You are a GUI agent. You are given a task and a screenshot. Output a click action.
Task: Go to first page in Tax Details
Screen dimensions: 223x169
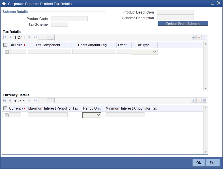5,37
